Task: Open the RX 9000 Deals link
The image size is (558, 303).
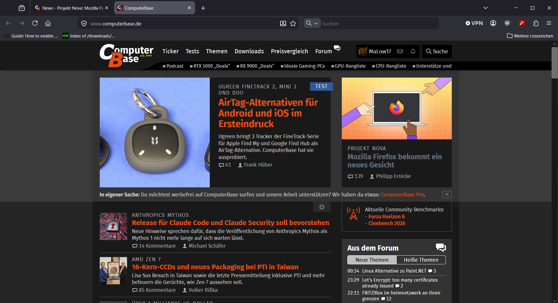Action: click(x=255, y=66)
